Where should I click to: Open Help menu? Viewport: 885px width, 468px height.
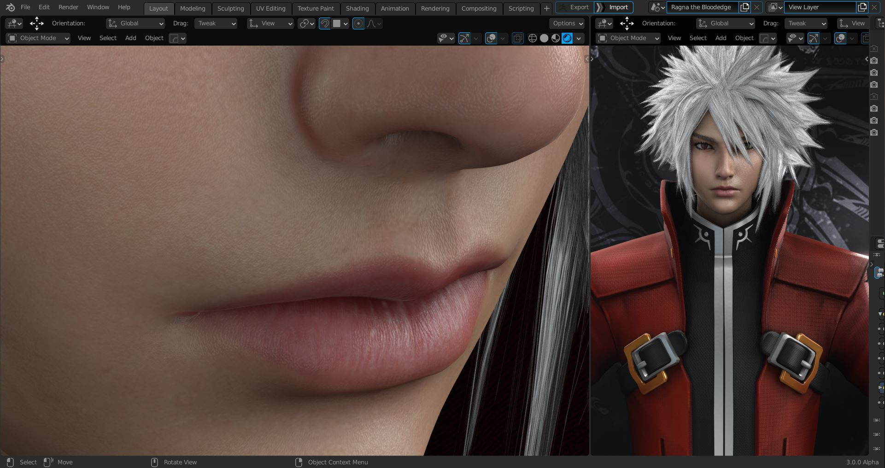point(124,7)
